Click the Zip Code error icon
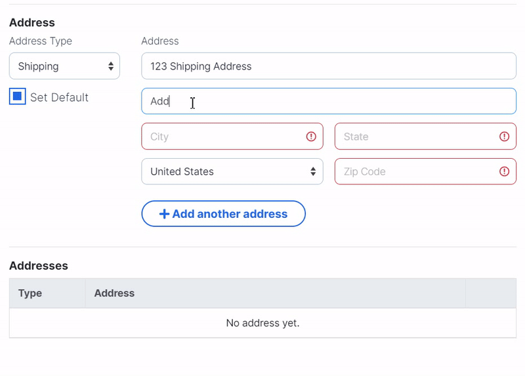Viewport: 525px width, 376px height. tap(504, 171)
